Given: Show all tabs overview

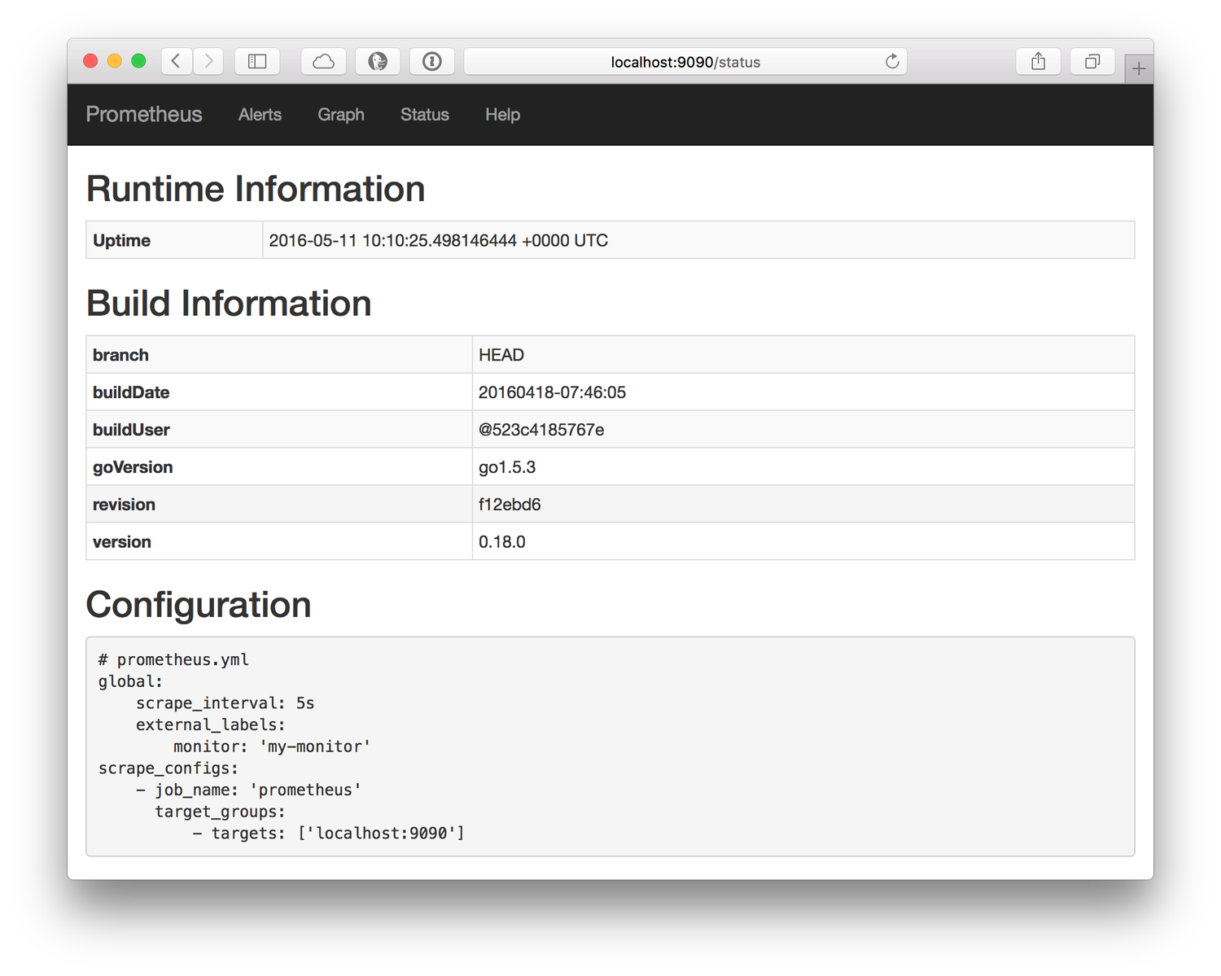Looking at the screenshot, I should point(1092,61).
